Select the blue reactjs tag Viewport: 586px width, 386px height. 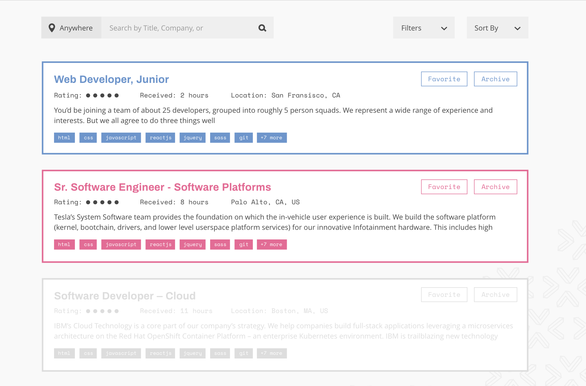click(x=160, y=138)
